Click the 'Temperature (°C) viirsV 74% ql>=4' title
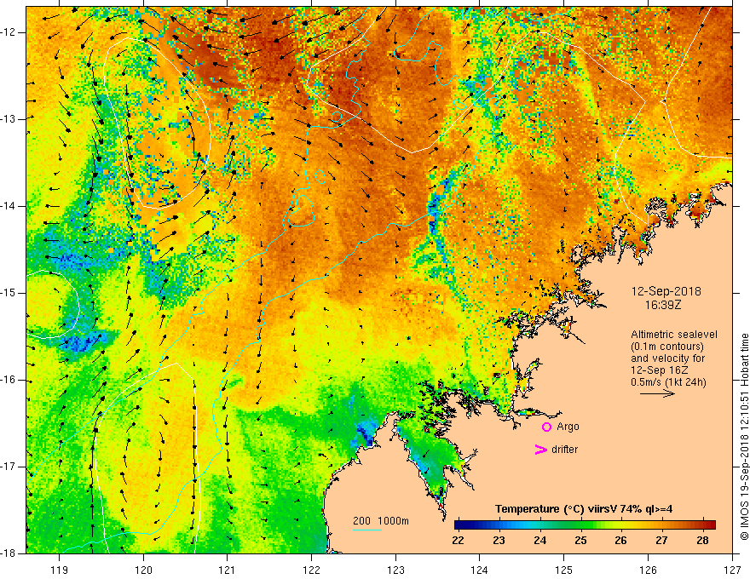The image size is (750, 579). [584, 509]
